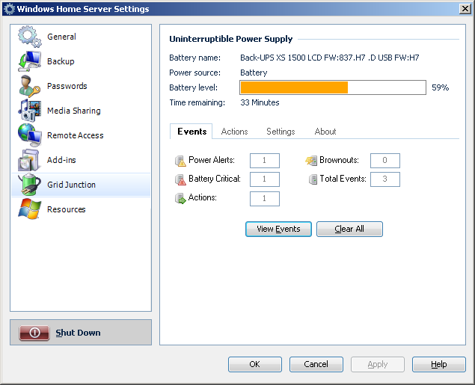
Task: Click the Total Events count field
Action: 385,179
